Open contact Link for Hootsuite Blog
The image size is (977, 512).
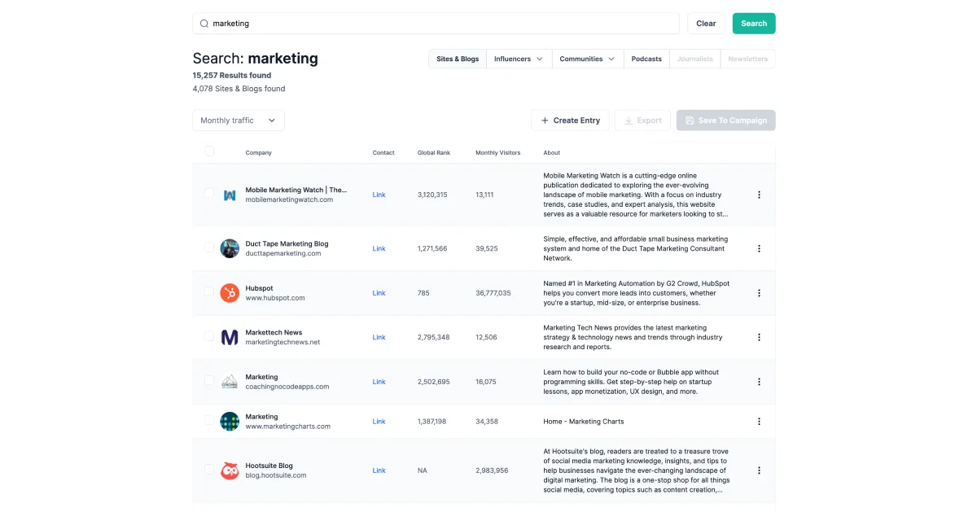[379, 470]
